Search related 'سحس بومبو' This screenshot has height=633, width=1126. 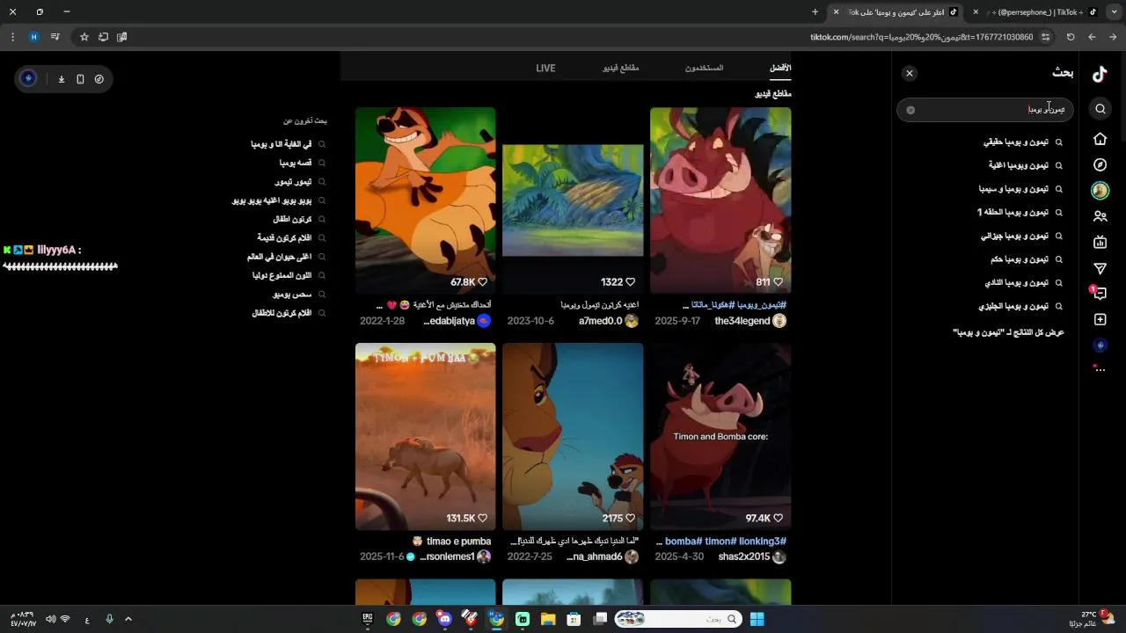click(x=292, y=295)
